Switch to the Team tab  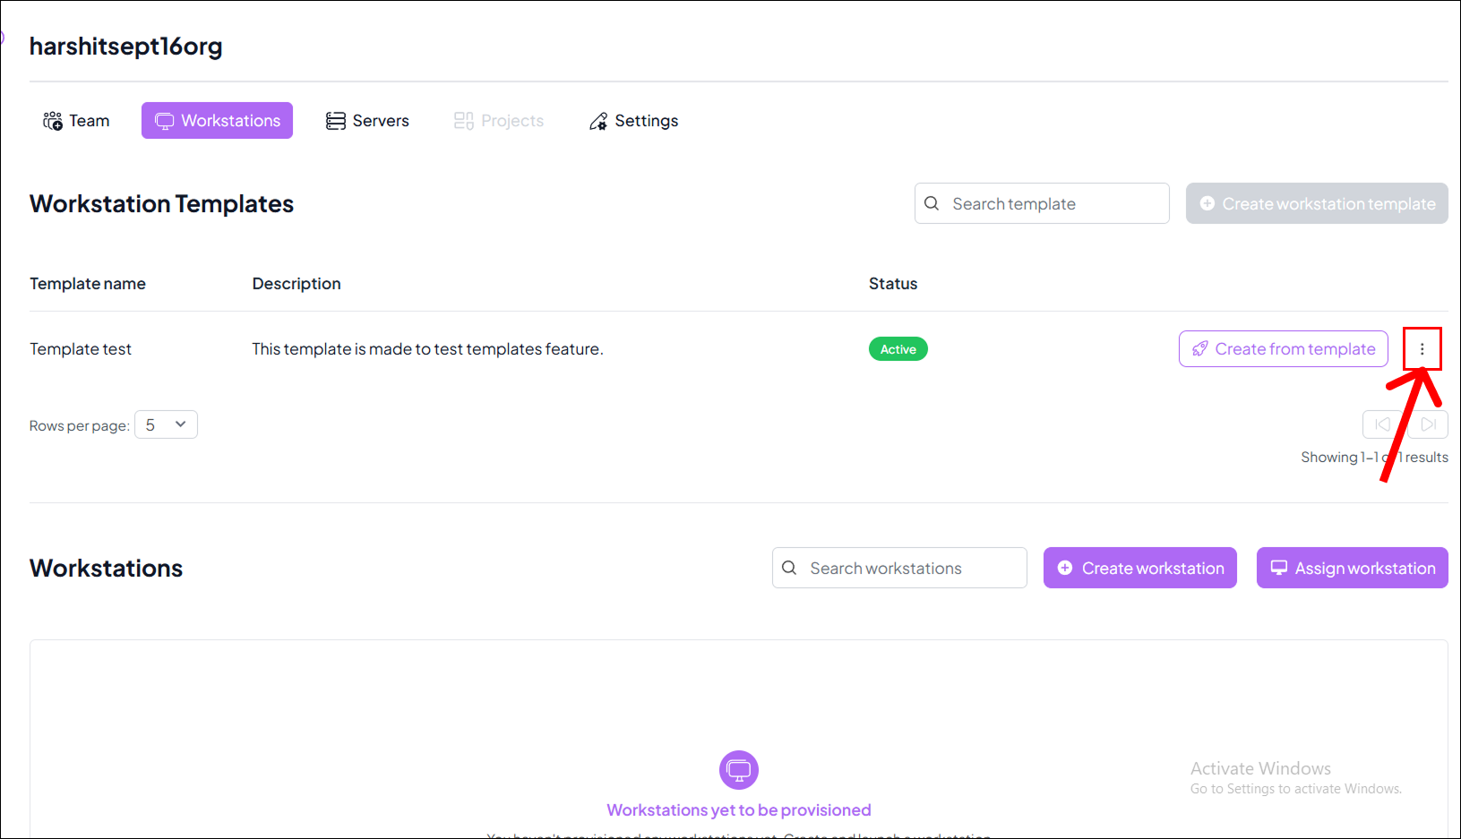point(77,121)
